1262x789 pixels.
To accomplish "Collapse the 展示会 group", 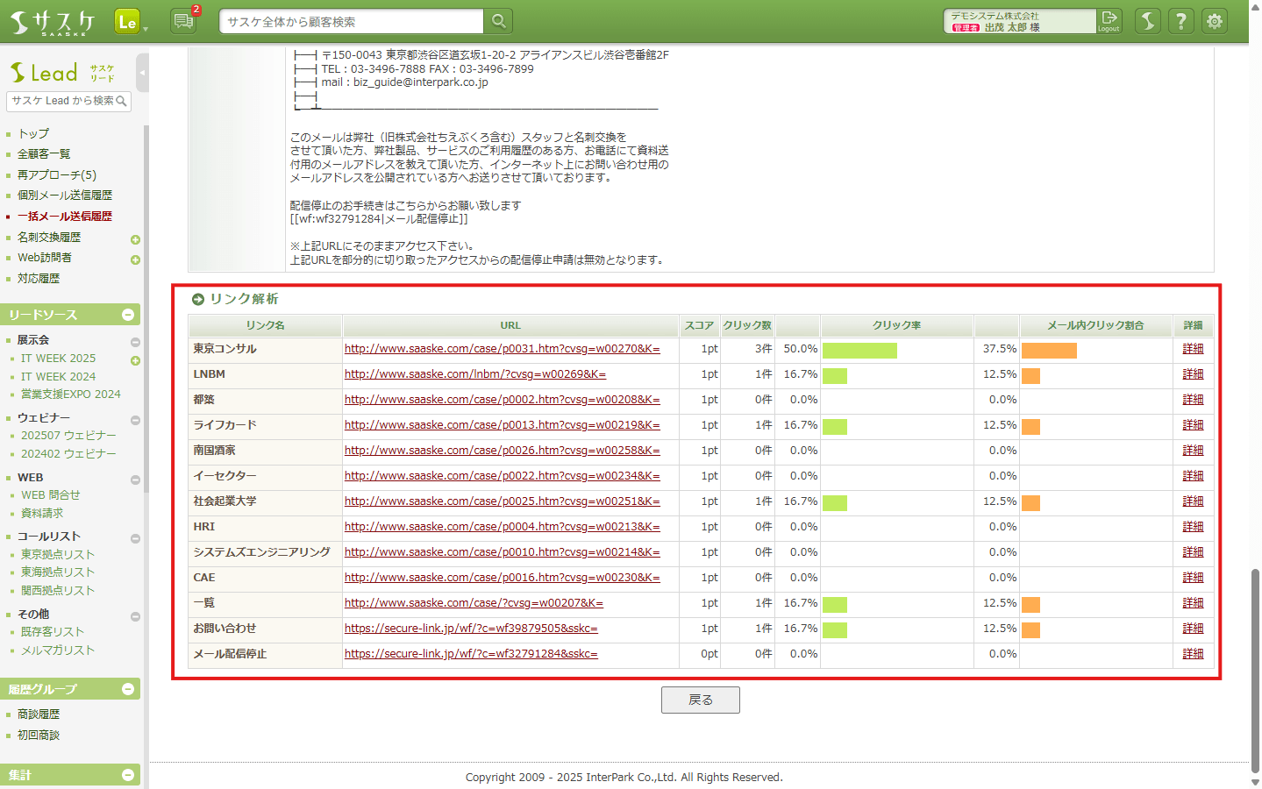I will [x=135, y=342].
